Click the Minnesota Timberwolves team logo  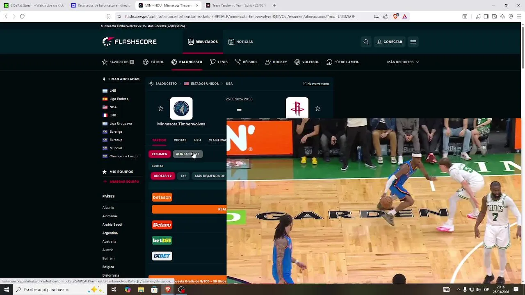click(181, 109)
